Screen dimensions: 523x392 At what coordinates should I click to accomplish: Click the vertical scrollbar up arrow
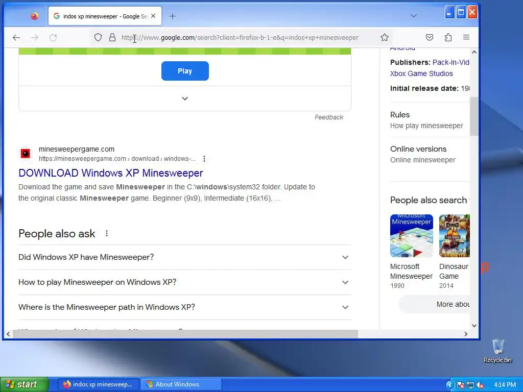pos(474,52)
